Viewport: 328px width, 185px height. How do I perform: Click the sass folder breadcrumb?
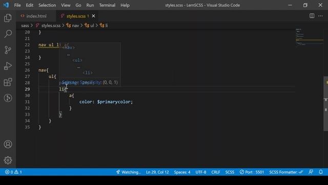pyautogui.click(x=25, y=25)
